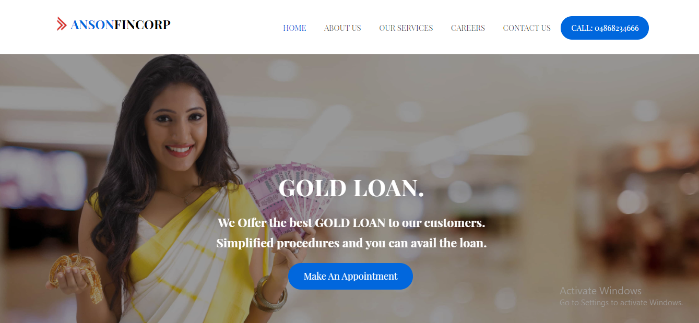The width and height of the screenshot is (699, 323).
Task: Go to the HOME menu item
Action: click(294, 28)
